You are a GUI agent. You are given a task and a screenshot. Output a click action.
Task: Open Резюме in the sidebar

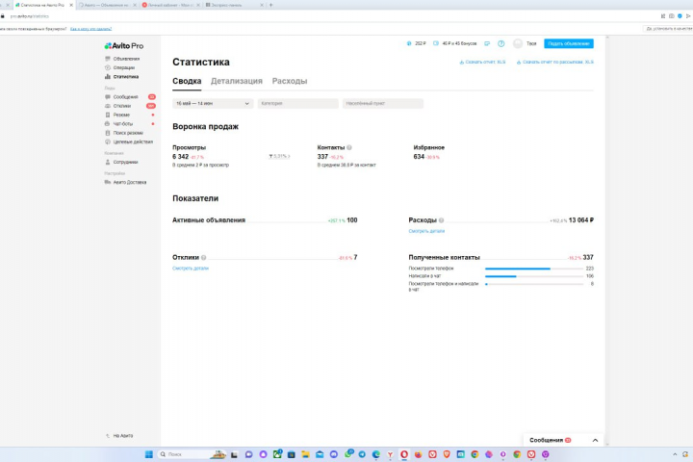click(117, 115)
